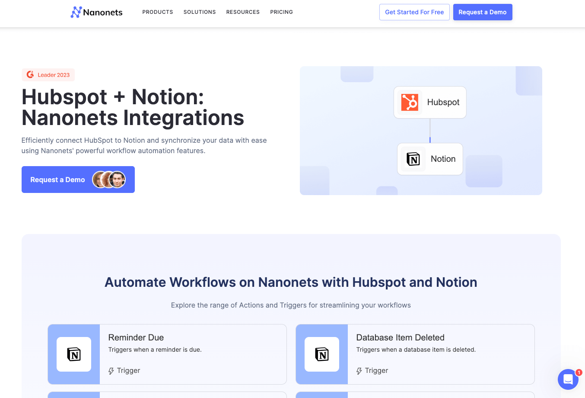Viewport: 585px width, 398px height.
Task: Click the Notion icon on Database Item Deleted card
Action: [322, 354]
